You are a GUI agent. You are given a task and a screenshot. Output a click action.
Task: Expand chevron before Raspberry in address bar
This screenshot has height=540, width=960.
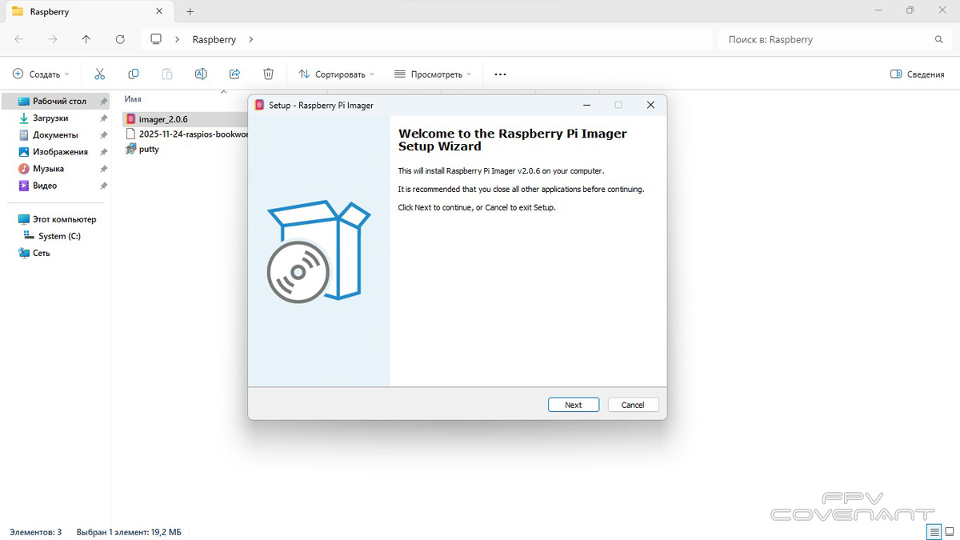point(177,39)
